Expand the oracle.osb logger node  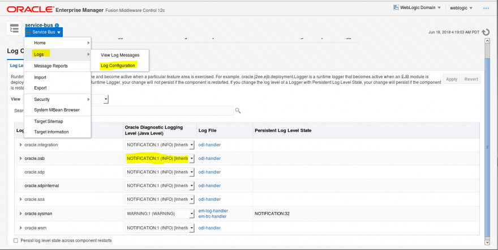coord(21,158)
